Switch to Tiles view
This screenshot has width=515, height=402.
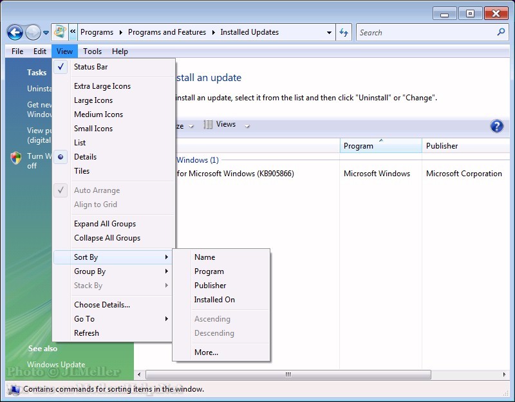[x=82, y=171]
